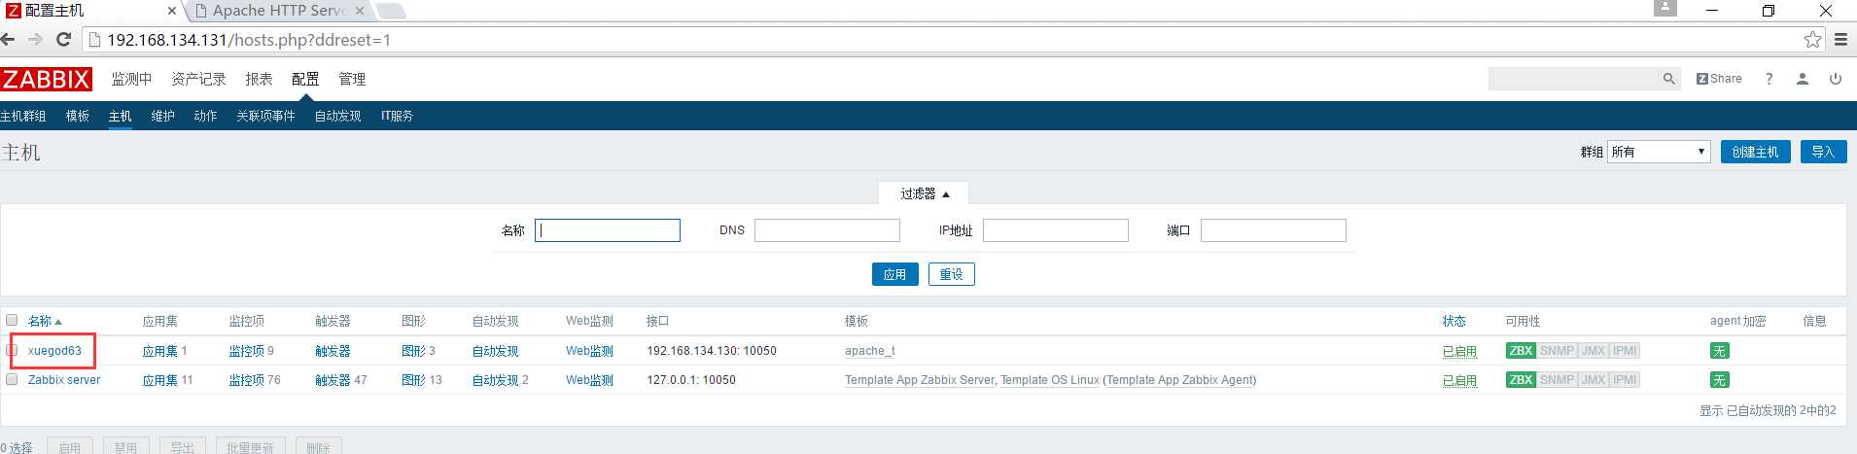This screenshot has width=1857, height=454.
Task: Open the 监测中 top menu
Action: click(x=131, y=79)
